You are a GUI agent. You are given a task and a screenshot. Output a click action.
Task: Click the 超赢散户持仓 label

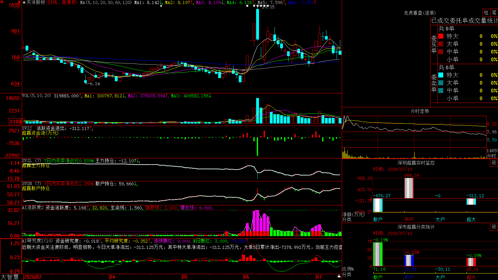(x=36, y=188)
